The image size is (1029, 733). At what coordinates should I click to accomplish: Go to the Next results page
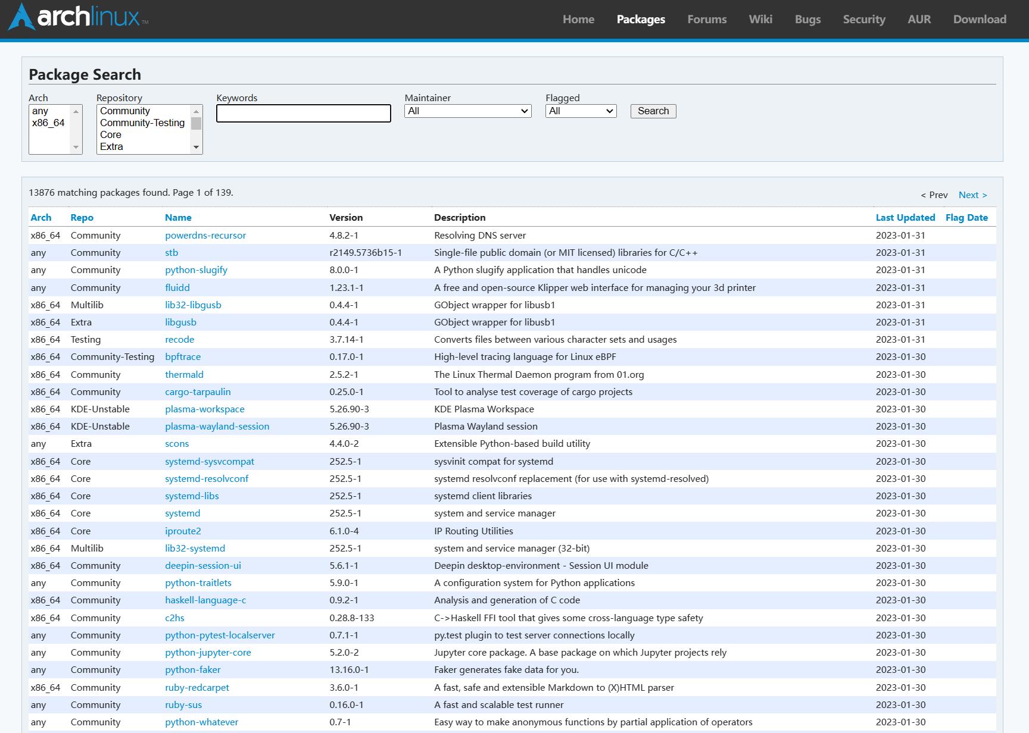(972, 195)
